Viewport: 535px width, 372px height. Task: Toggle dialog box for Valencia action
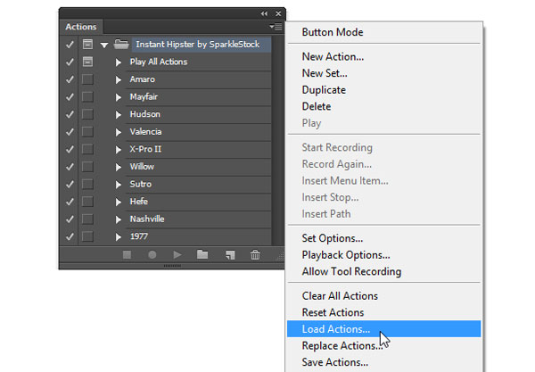(x=87, y=131)
